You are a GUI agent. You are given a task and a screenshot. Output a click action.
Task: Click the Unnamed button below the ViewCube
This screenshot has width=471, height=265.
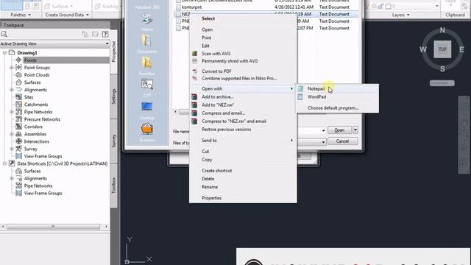pos(442,83)
